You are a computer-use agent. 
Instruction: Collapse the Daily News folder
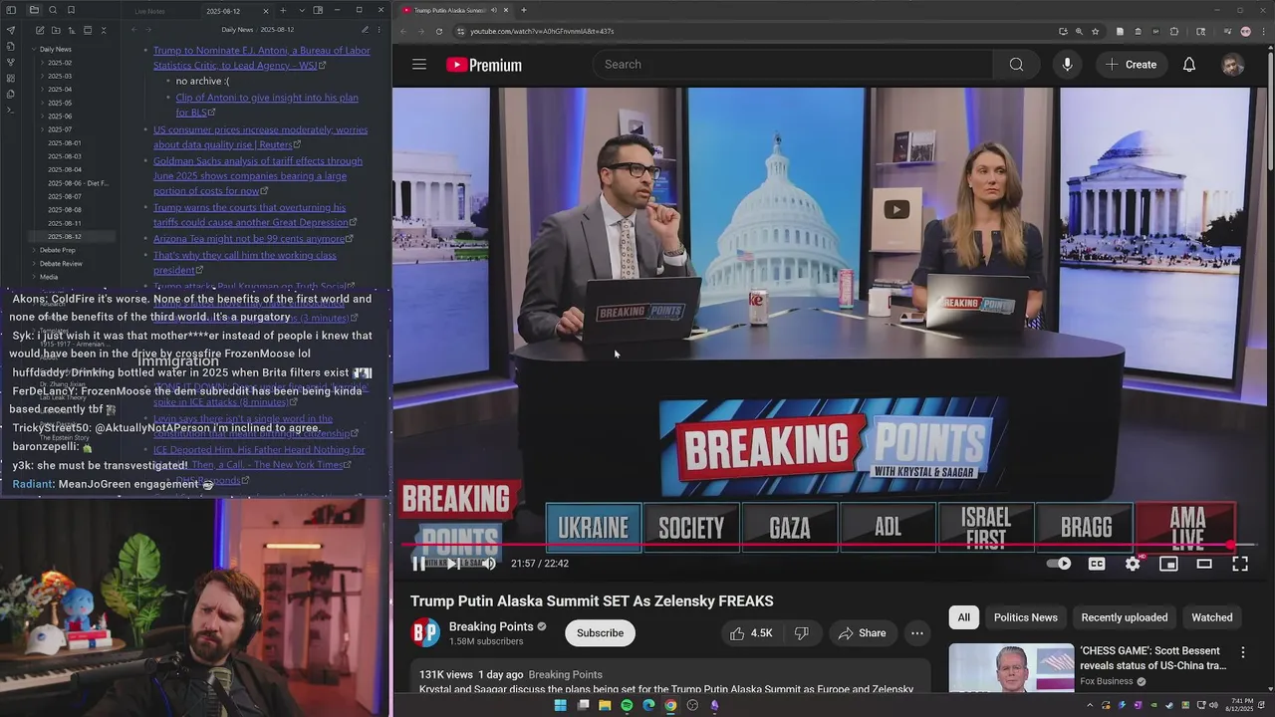(55, 49)
